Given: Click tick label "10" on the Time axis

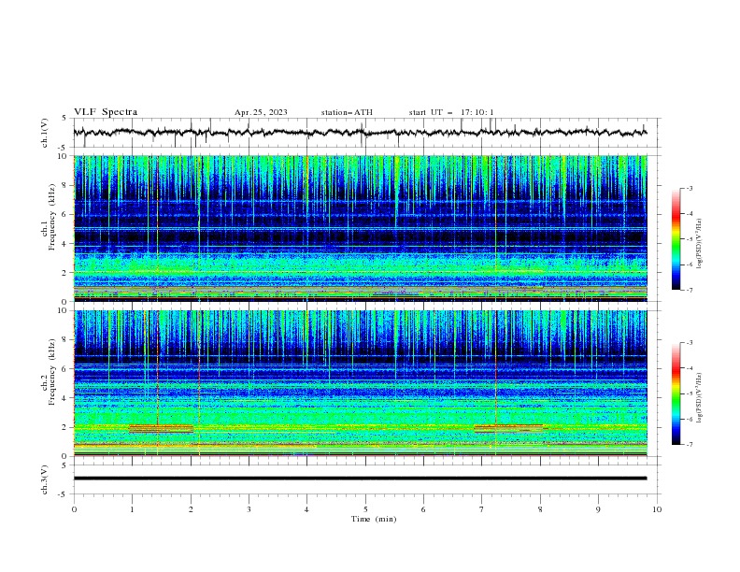Looking at the screenshot, I should point(657,509).
